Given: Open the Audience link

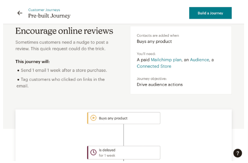Looking at the screenshot, I should click(x=199, y=60).
